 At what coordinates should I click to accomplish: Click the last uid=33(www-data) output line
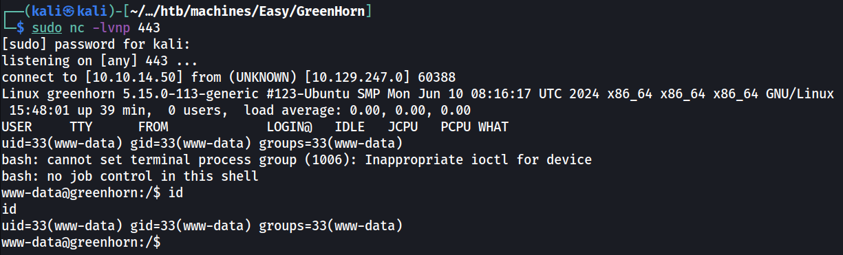coord(202,225)
